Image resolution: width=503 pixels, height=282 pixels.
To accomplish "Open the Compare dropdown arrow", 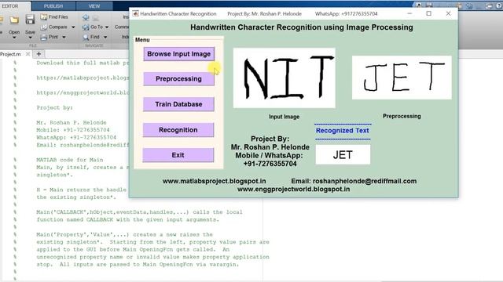I will point(73,27).
